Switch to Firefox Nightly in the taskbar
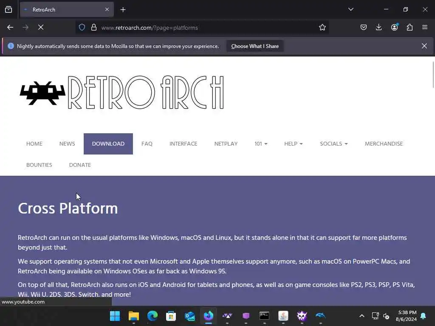Image resolution: width=435 pixels, height=326 pixels. point(208,316)
